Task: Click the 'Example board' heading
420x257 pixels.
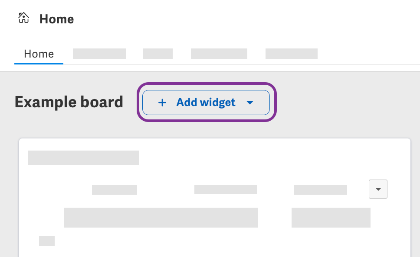Action: 69,102
